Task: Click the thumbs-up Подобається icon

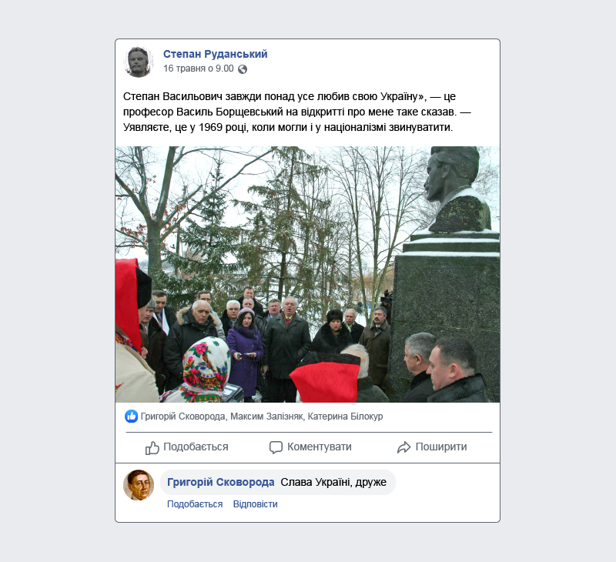Action: pyautogui.click(x=152, y=447)
